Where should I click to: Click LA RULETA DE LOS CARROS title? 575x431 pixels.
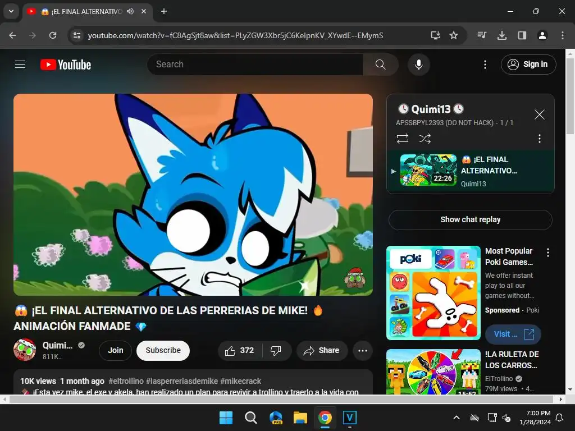pyautogui.click(x=512, y=360)
